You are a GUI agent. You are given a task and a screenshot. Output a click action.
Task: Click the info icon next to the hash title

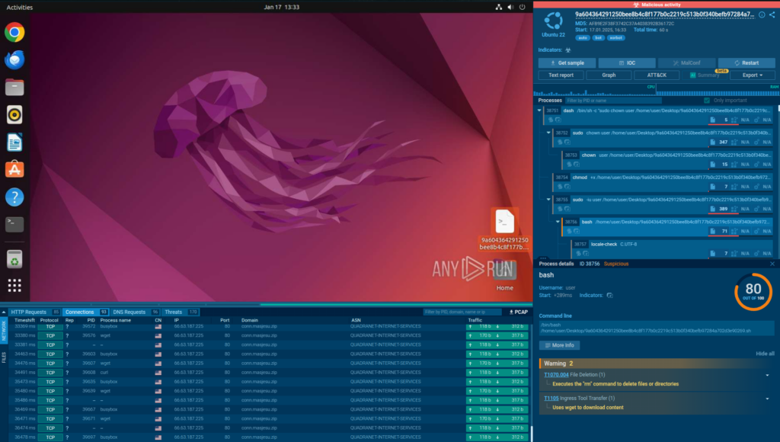[x=762, y=14]
